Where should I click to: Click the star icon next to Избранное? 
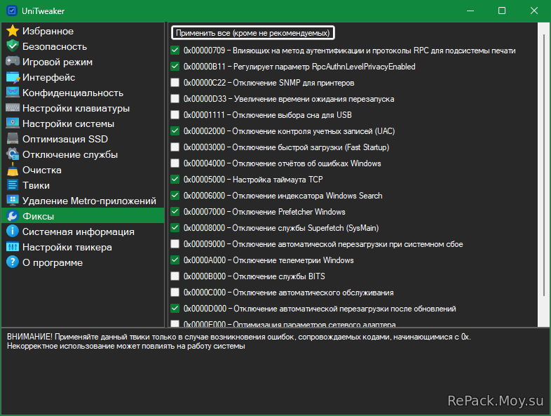pyautogui.click(x=12, y=31)
